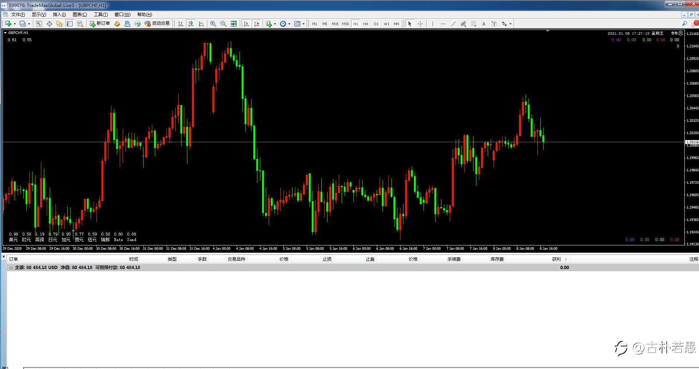Switch chart to Candlesticks mode
699x369 pixels.
(x=191, y=24)
